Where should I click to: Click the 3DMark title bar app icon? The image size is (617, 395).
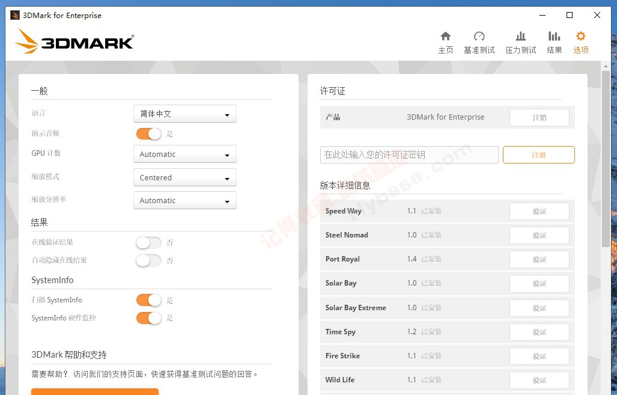[x=15, y=15]
